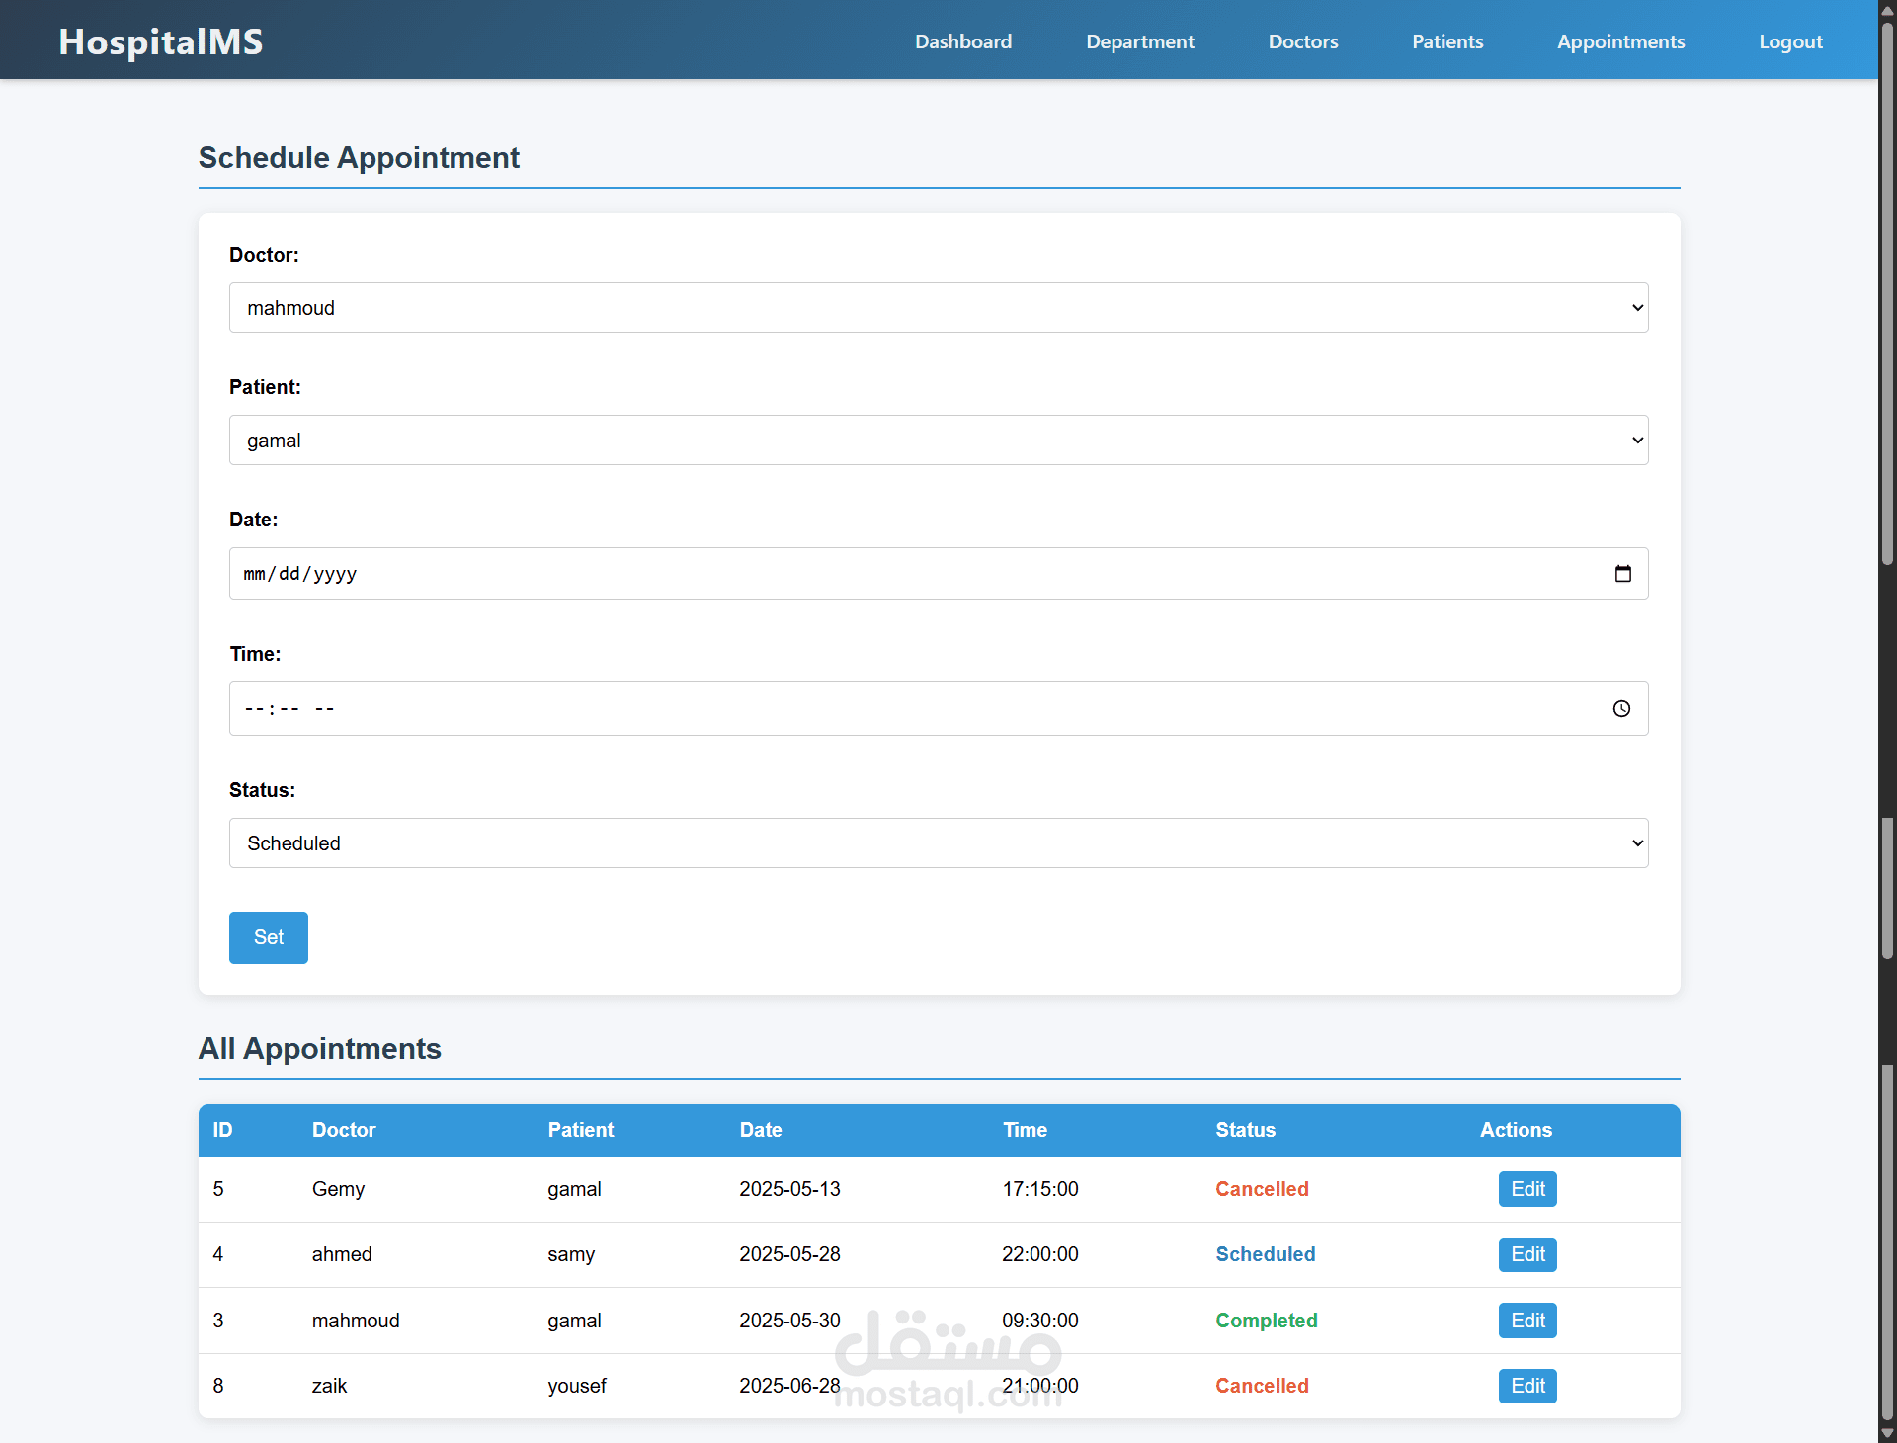Click doctor zaik in the table

tap(329, 1386)
